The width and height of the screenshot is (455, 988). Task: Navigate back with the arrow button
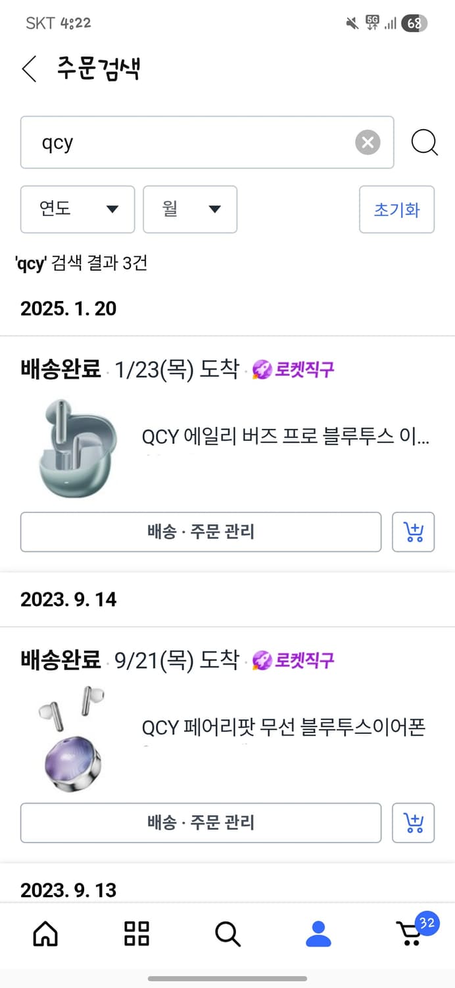(28, 69)
